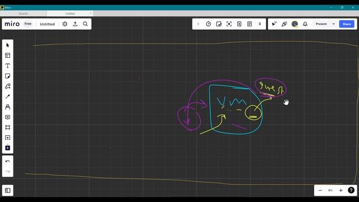Viewport: 359px width, 202px height.
Task: Select the Sticky note tool
Action: click(x=7, y=76)
